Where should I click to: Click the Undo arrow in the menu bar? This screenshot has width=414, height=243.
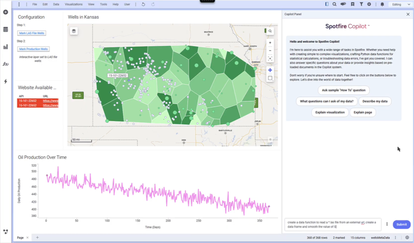coord(144,4)
